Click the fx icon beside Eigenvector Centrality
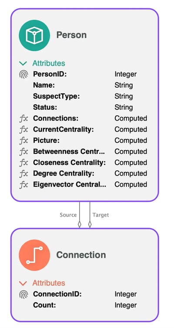 [x=23, y=185]
